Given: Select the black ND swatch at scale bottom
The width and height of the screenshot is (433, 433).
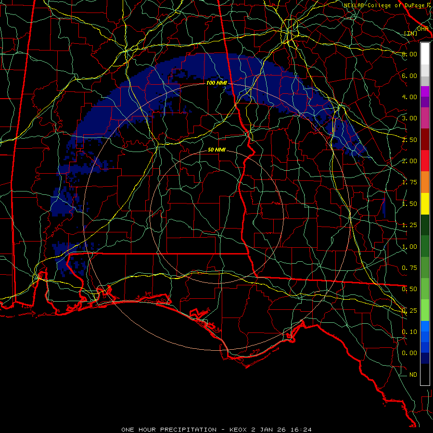Looking at the screenshot, I should 425,374.
